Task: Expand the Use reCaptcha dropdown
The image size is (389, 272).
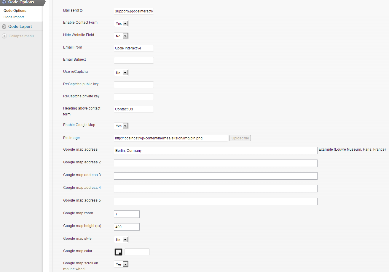Action: [121, 73]
